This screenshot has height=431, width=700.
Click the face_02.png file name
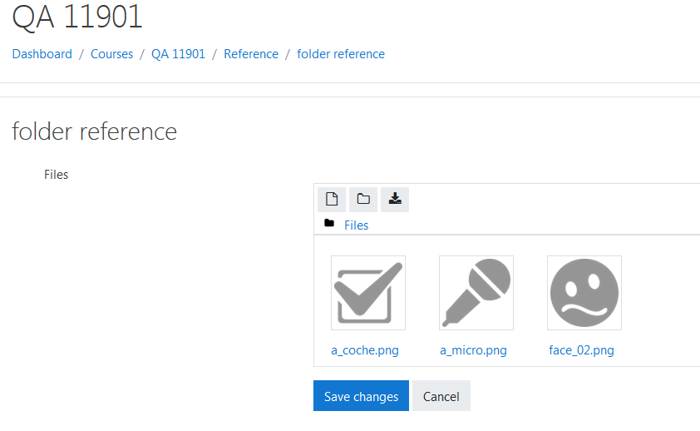pos(582,350)
